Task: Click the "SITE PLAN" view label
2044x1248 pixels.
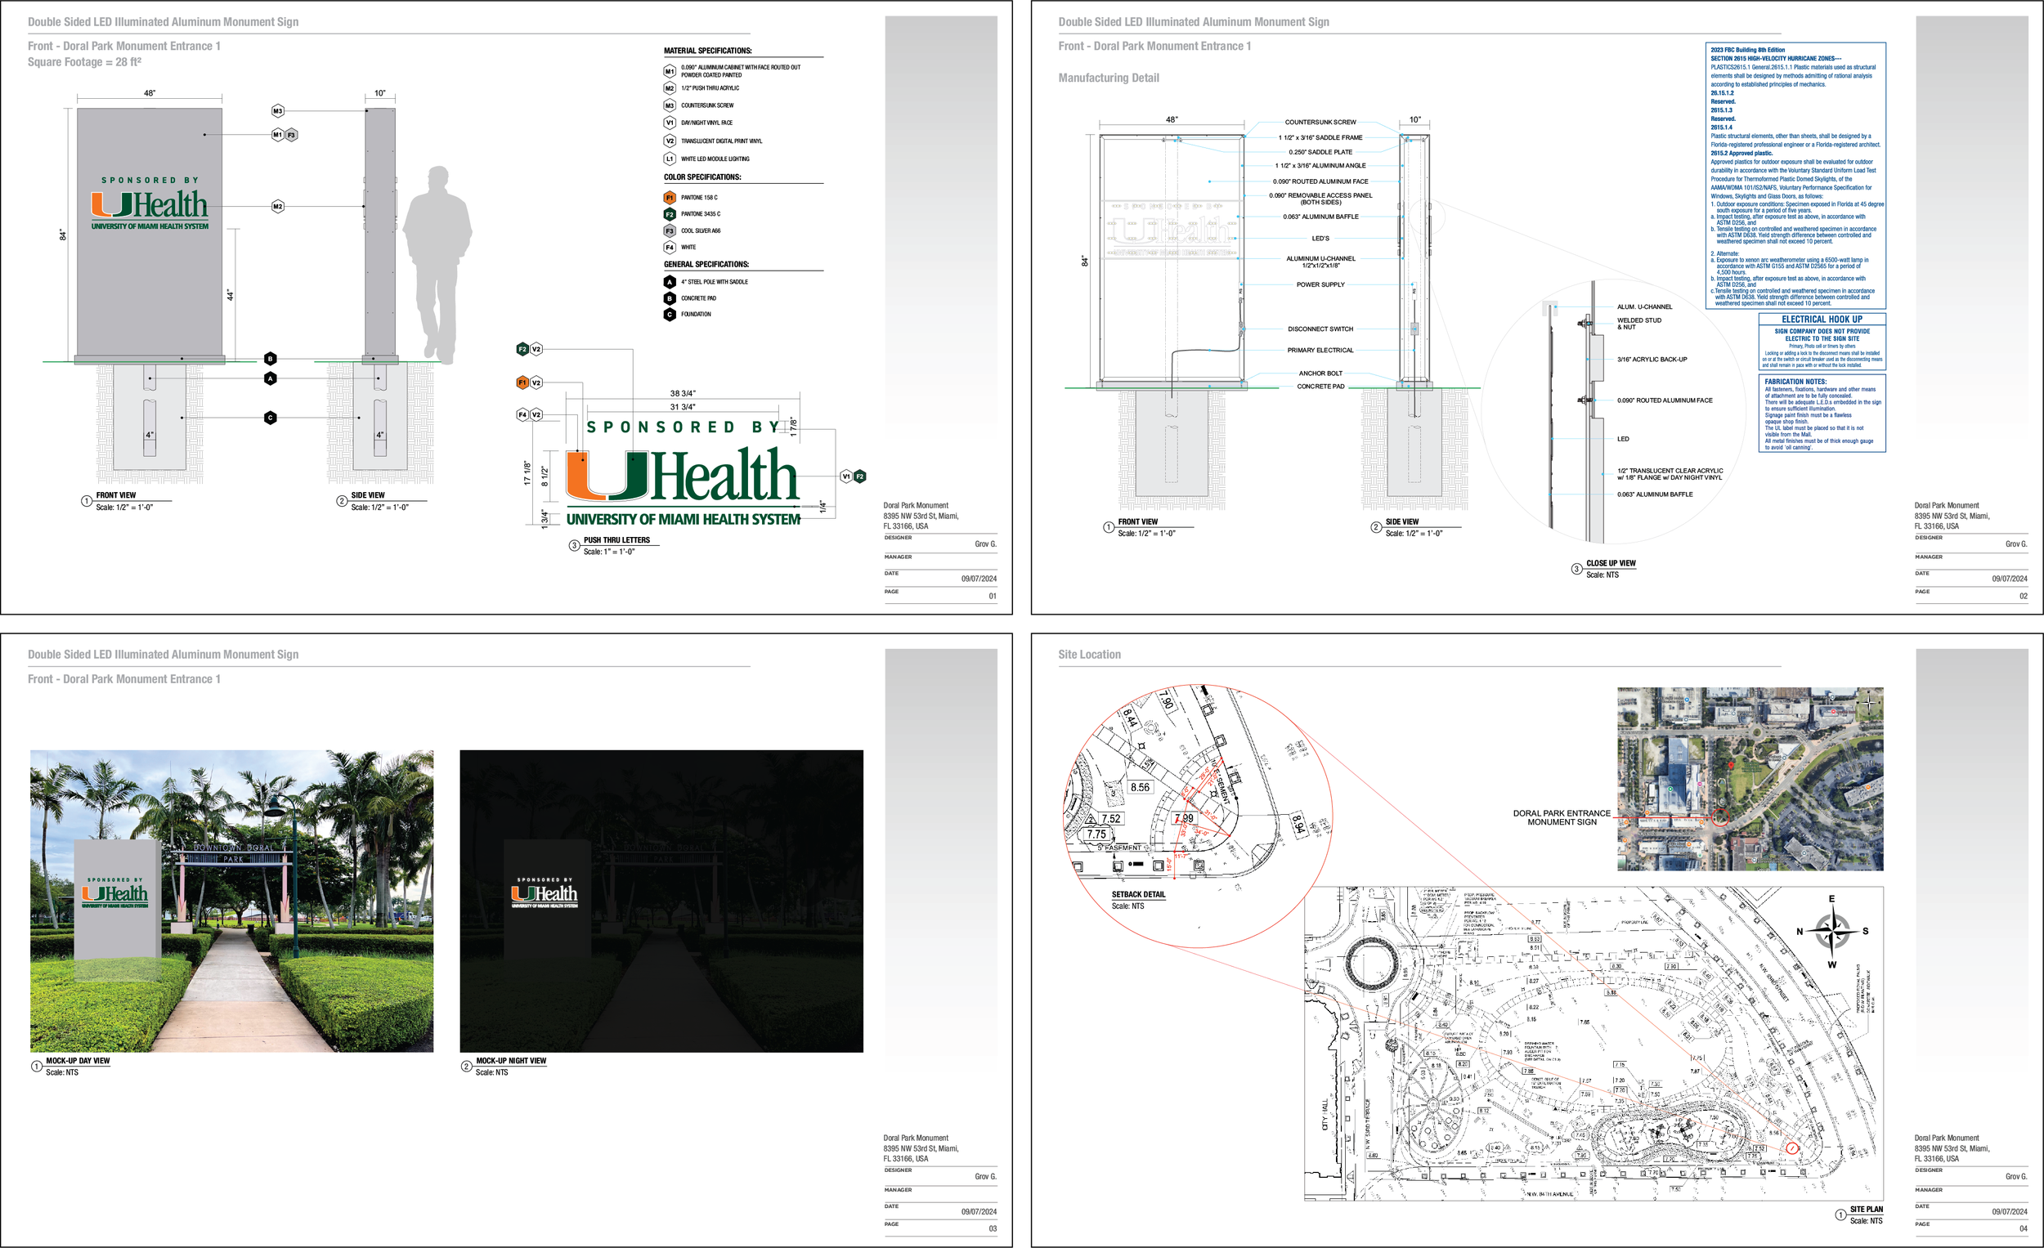Action: click(x=1867, y=1209)
